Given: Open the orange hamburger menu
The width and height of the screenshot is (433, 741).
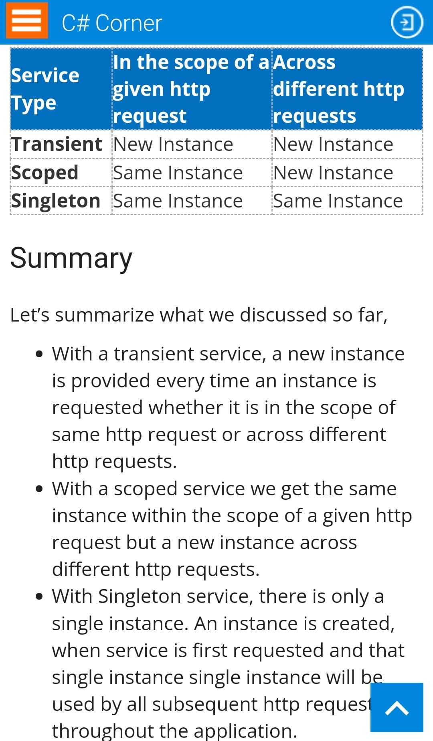Looking at the screenshot, I should (27, 20).
